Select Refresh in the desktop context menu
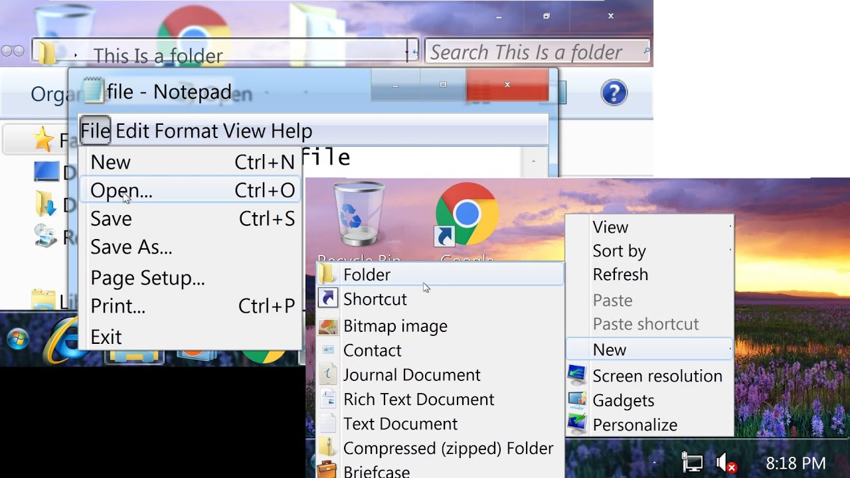 click(650, 274)
